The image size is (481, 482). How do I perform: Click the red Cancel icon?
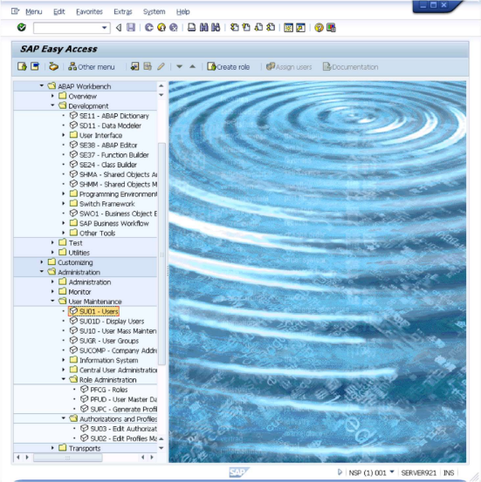pyautogui.click(x=174, y=28)
